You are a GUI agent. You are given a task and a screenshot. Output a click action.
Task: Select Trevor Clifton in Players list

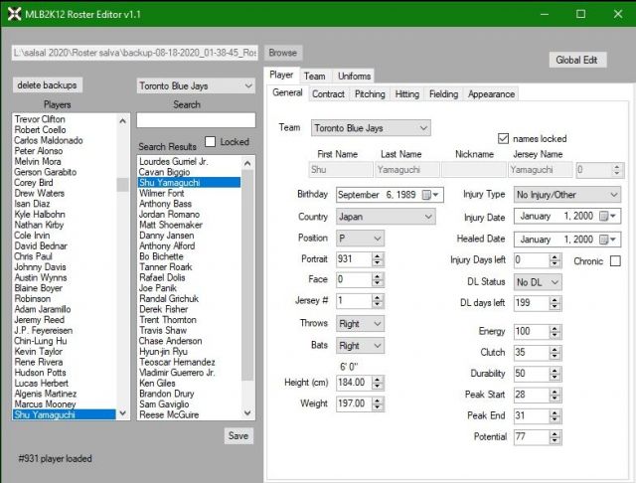pyautogui.click(x=40, y=119)
